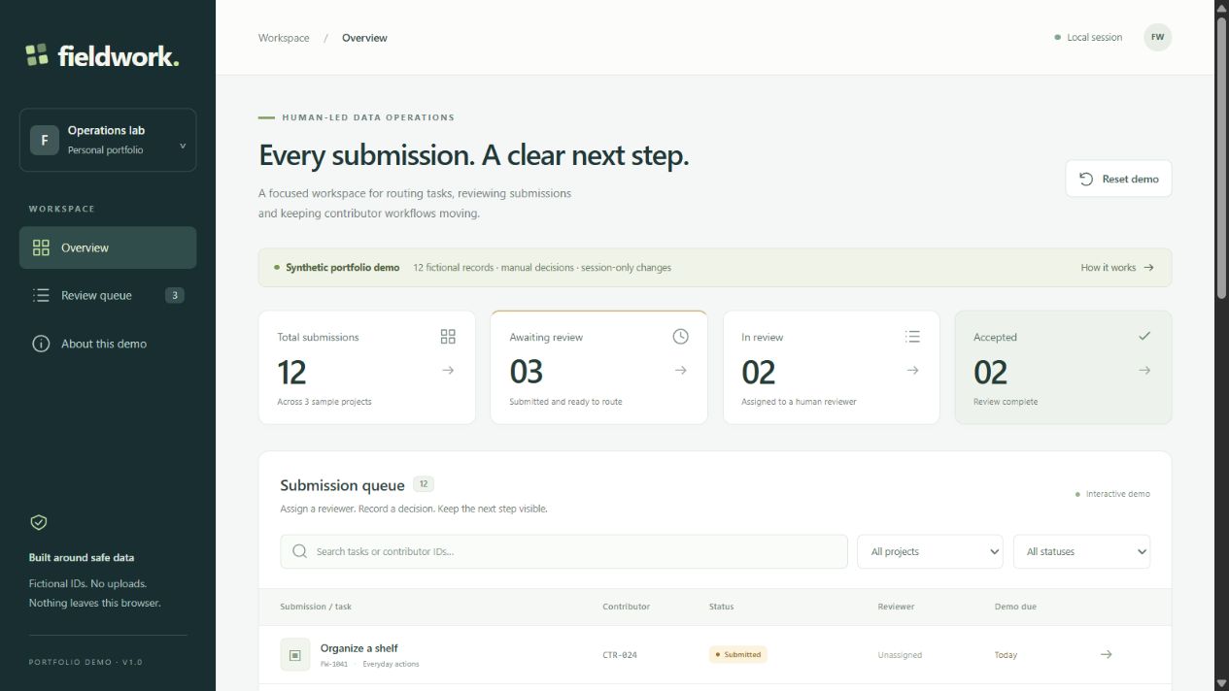Click the list icon on In review
Image resolution: width=1229 pixels, height=691 pixels.
[x=912, y=337]
